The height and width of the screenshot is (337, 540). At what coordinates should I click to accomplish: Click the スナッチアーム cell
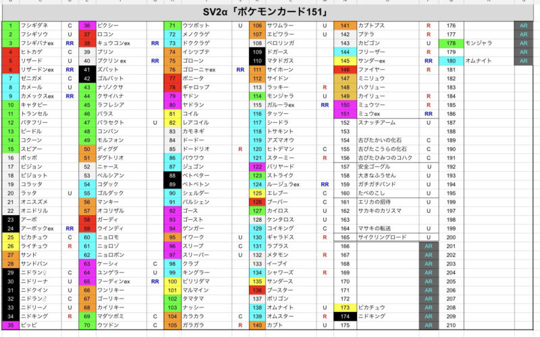(387, 123)
